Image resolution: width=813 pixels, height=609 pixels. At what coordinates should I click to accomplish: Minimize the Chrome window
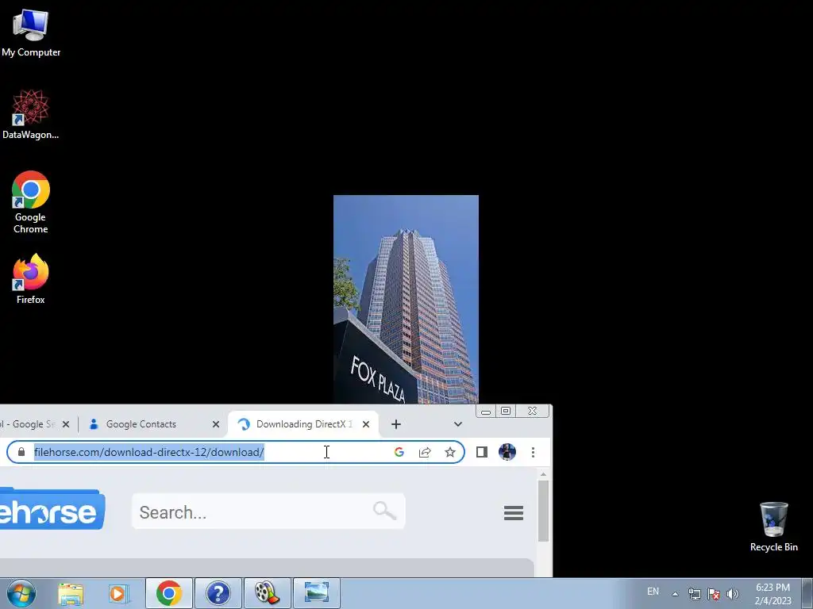pos(486,412)
